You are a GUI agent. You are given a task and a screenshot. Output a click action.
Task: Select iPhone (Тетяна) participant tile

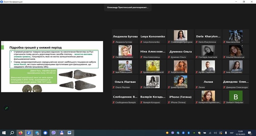(181, 97)
